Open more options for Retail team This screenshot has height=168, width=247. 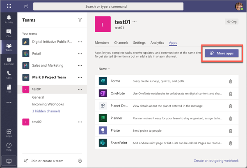(80, 54)
